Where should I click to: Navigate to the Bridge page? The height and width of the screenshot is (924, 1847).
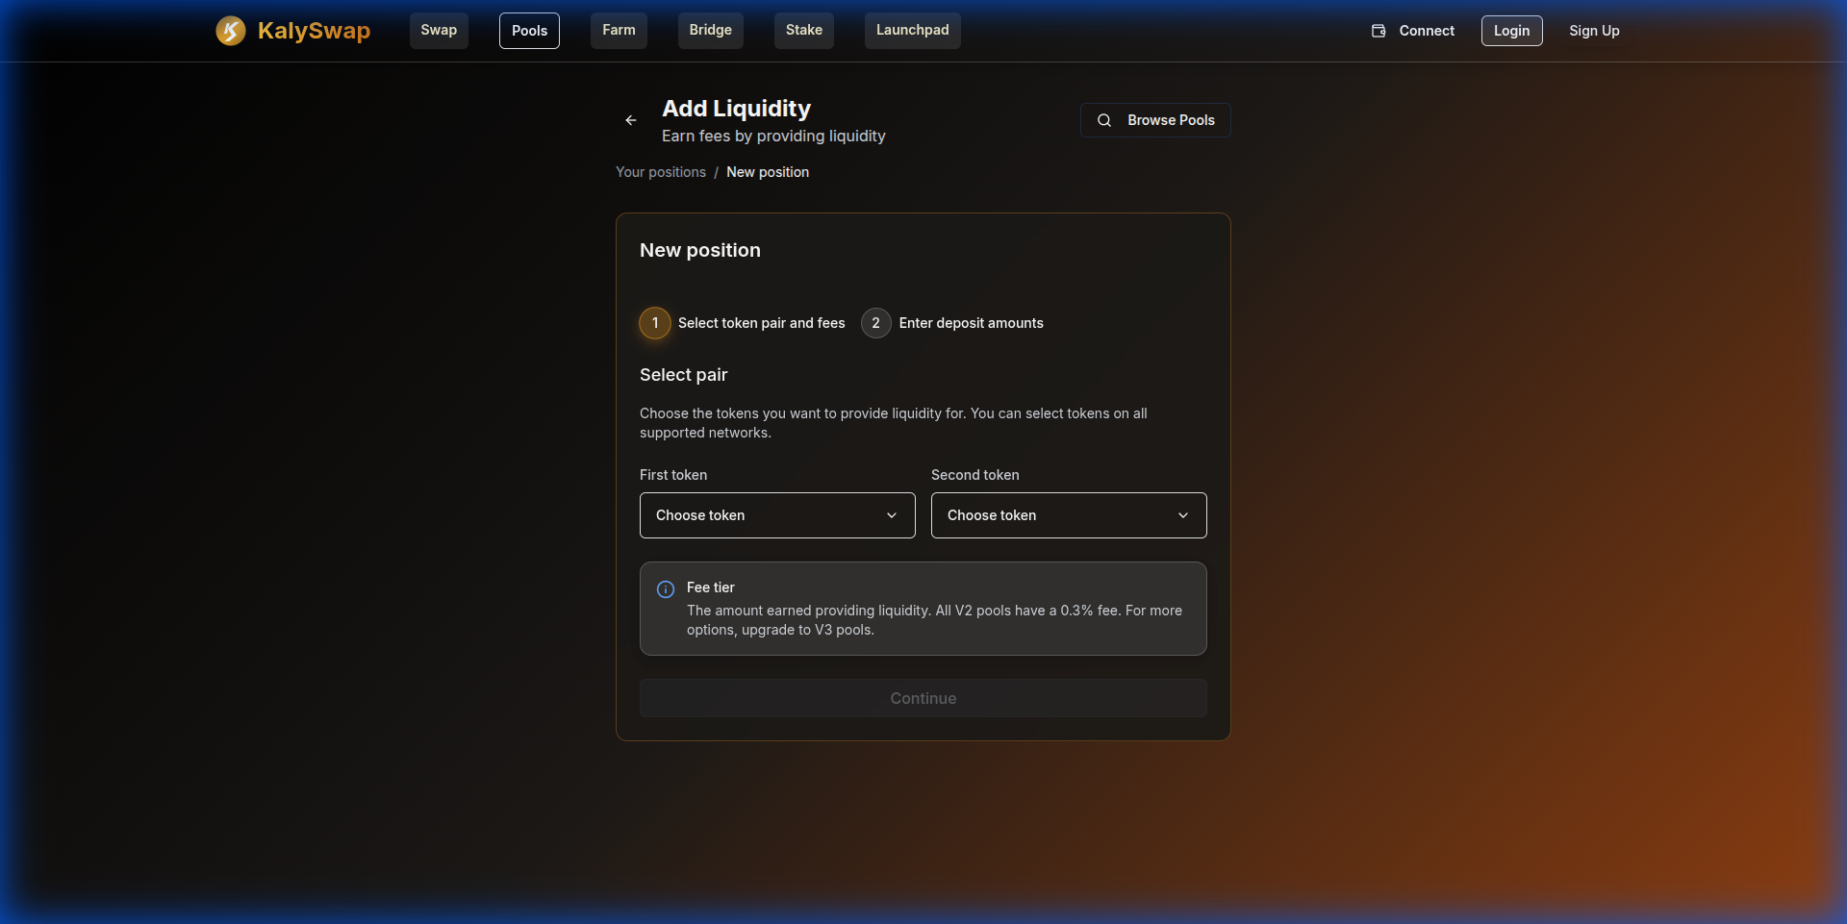[710, 30]
